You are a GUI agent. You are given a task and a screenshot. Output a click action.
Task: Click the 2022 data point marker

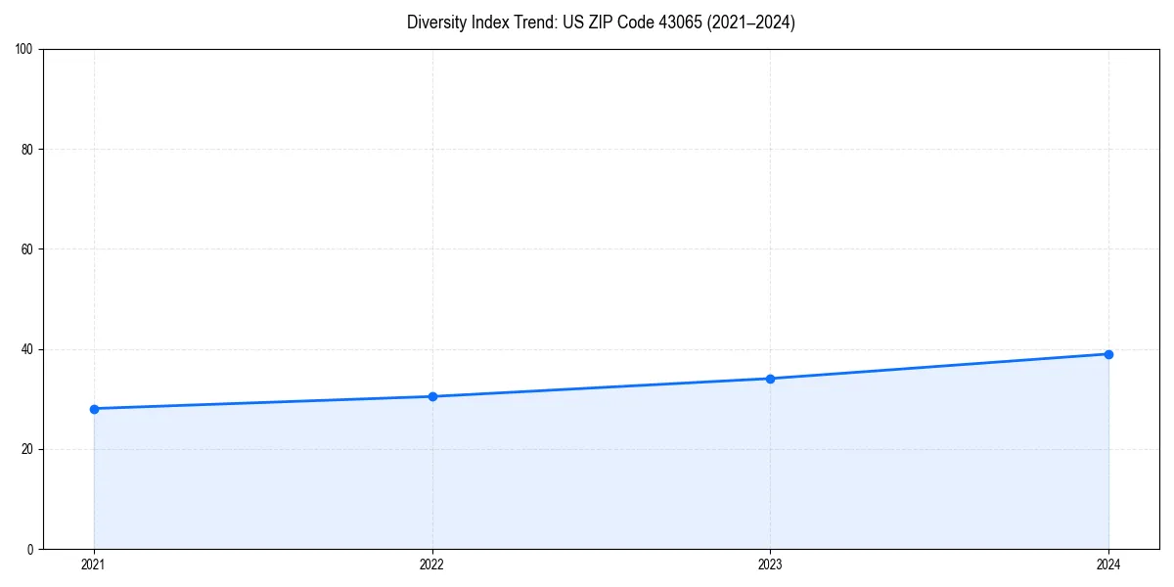tap(431, 395)
